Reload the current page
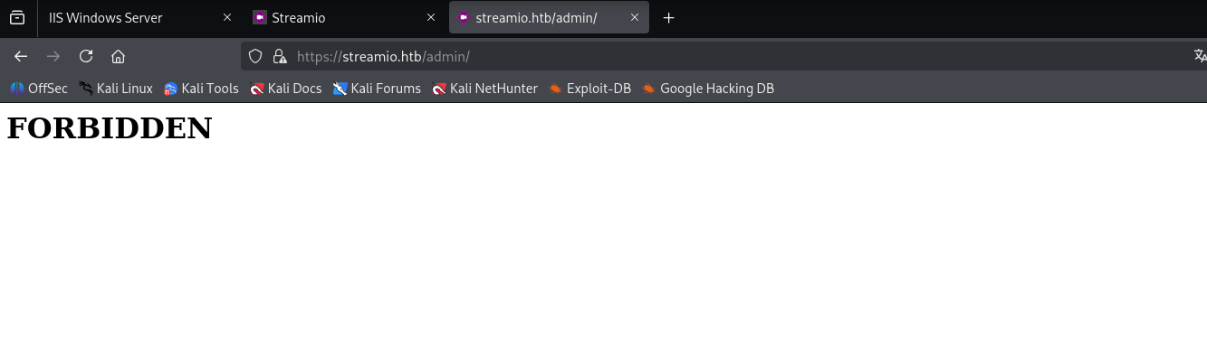Screen dimensions: 1207x357 [86, 56]
